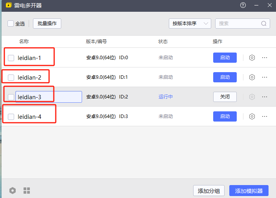The width and height of the screenshot is (276, 198).
Task: Click the greyed settings gear for leidian-3
Action: (252, 97)
